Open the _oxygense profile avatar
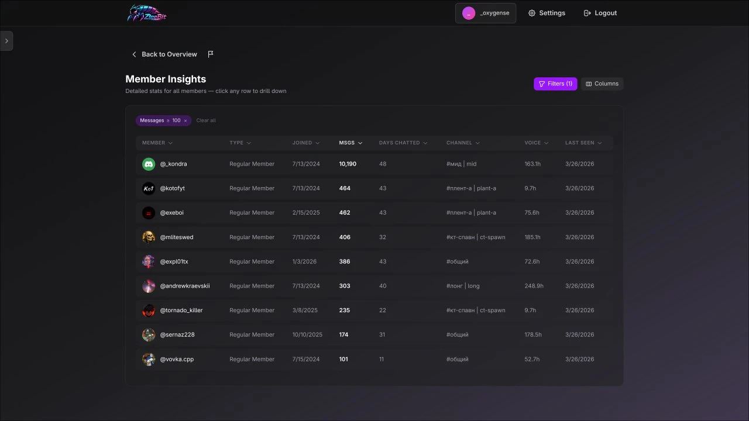The height and width of the screenshot is (421, 749). pos(469,13)
